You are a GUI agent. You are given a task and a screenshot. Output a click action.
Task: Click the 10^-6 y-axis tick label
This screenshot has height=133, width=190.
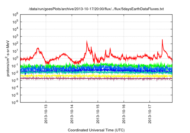pyautogui.click(x=15, y=103)
